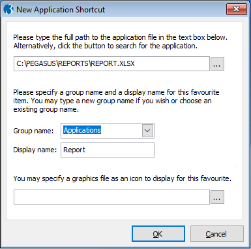Click the empty icon graphics file field
Viewport: 251px width, 249px height.
tap(111, 197)
